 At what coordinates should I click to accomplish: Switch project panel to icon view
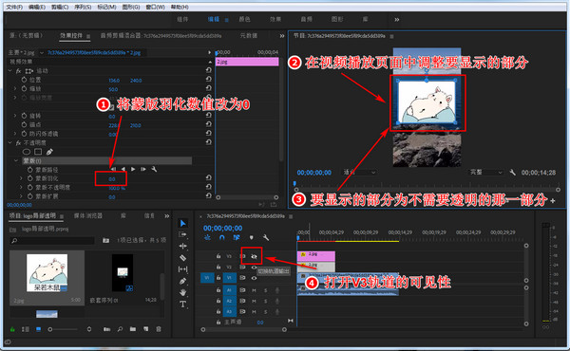point(38,329)
